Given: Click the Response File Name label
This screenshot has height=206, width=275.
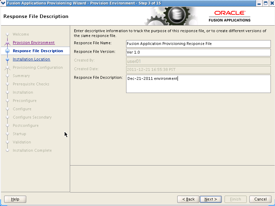Looking at the screenshot, I should tap(93, 43).
